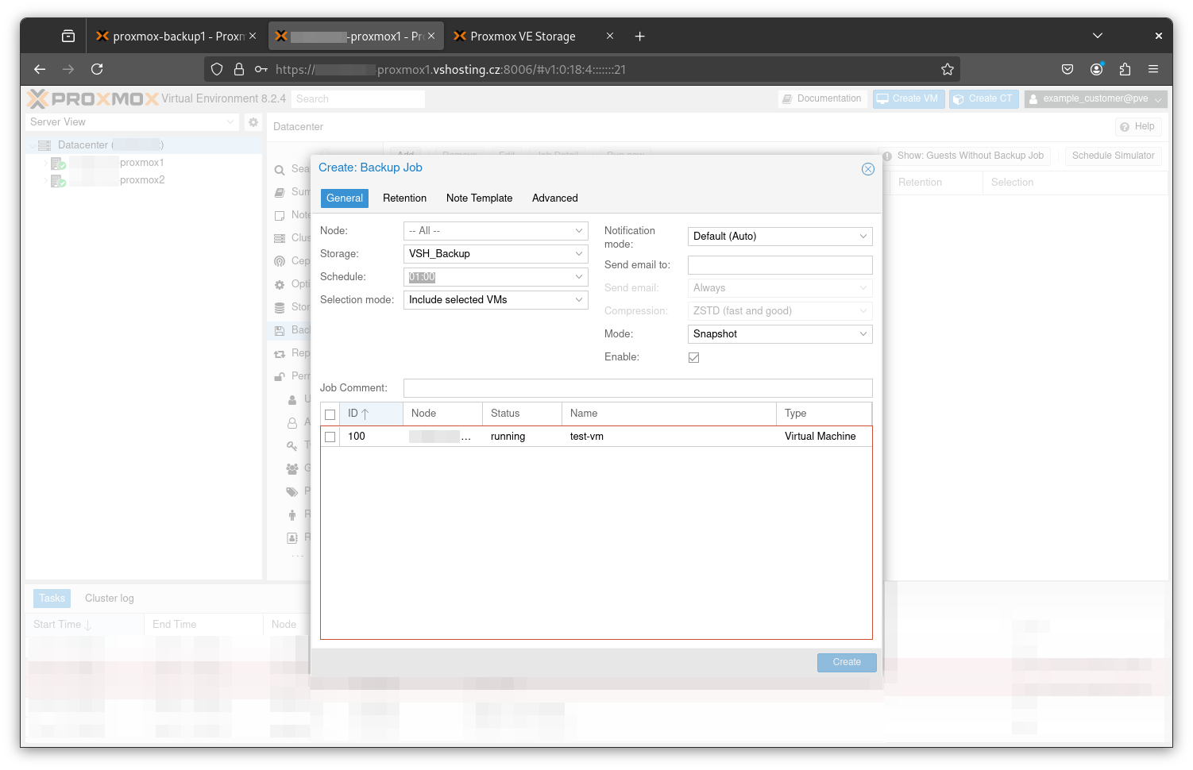Open the Firefox hamburger menu

[x=1153, y=69]
